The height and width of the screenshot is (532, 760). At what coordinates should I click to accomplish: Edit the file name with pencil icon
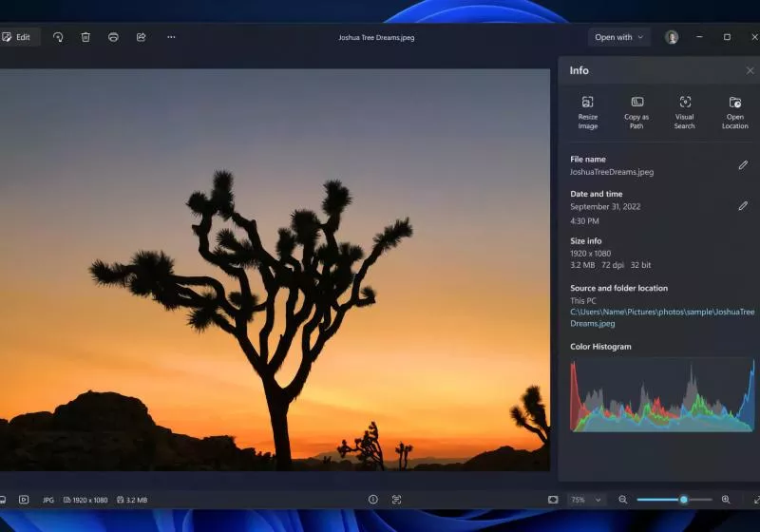tap(743, 165)
